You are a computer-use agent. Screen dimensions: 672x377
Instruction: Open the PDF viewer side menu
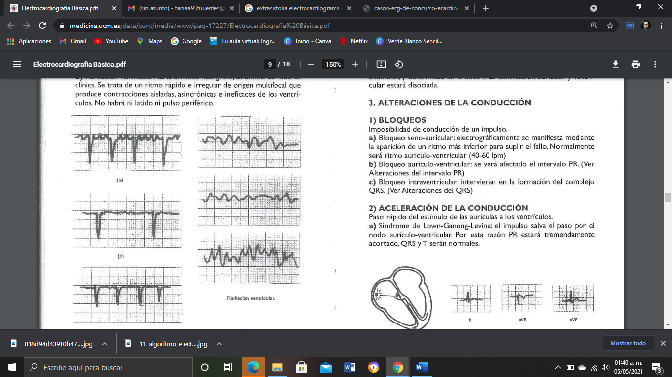(16, 64)
